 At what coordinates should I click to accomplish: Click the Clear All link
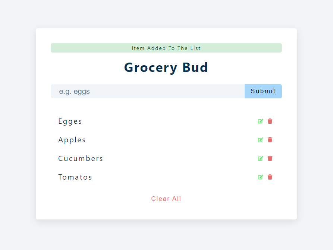click(x=166, y=199)
